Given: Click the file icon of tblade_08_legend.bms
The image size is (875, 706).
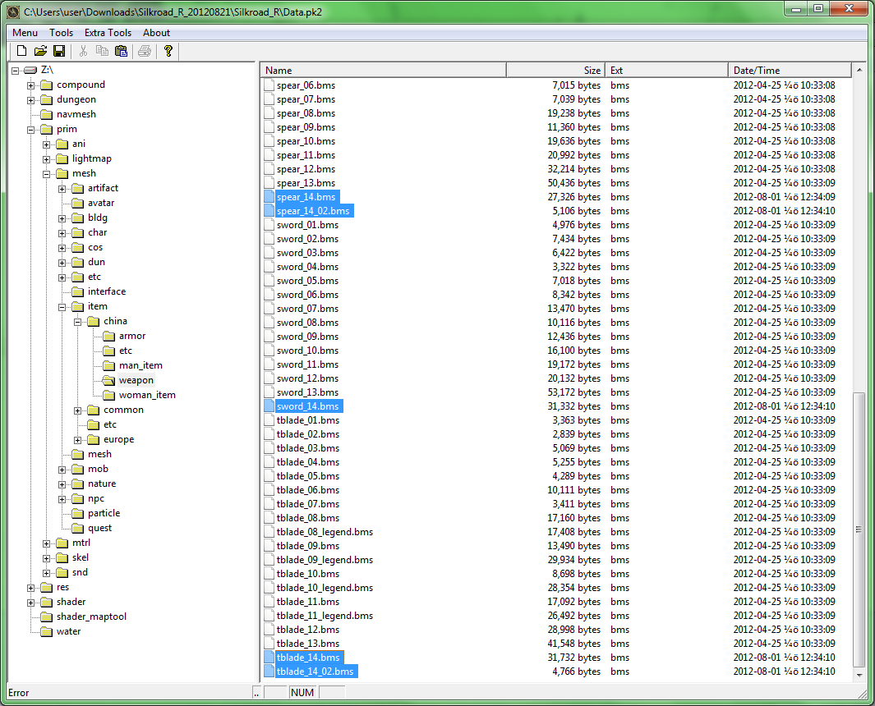Looking at the screenshot, I should pyautogui.click(x=269, y=532).
